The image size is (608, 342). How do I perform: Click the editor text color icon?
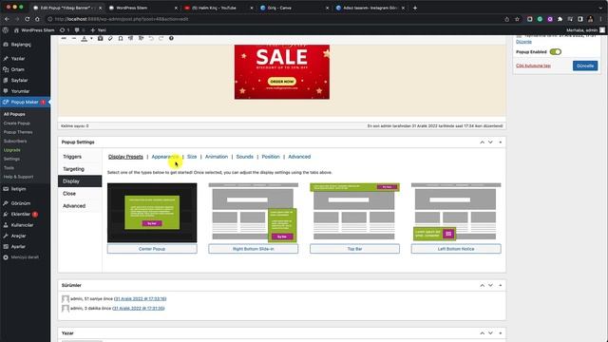[85, 38]
